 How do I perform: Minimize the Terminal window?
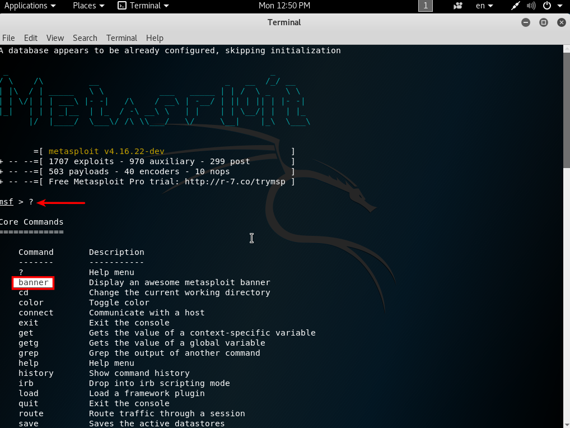coord(525,22)
